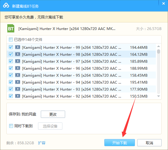This screenshot has height=150, width=168.
Task: Click the Baidu cloud logo icon
Action: 6,5
